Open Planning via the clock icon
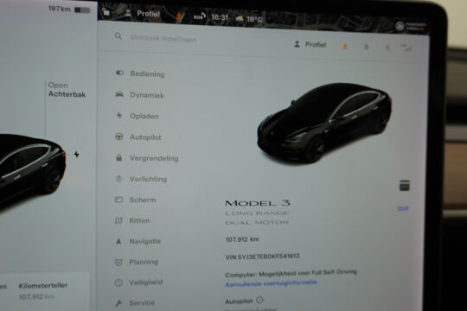The image size is (467, 311). point(118,262)
